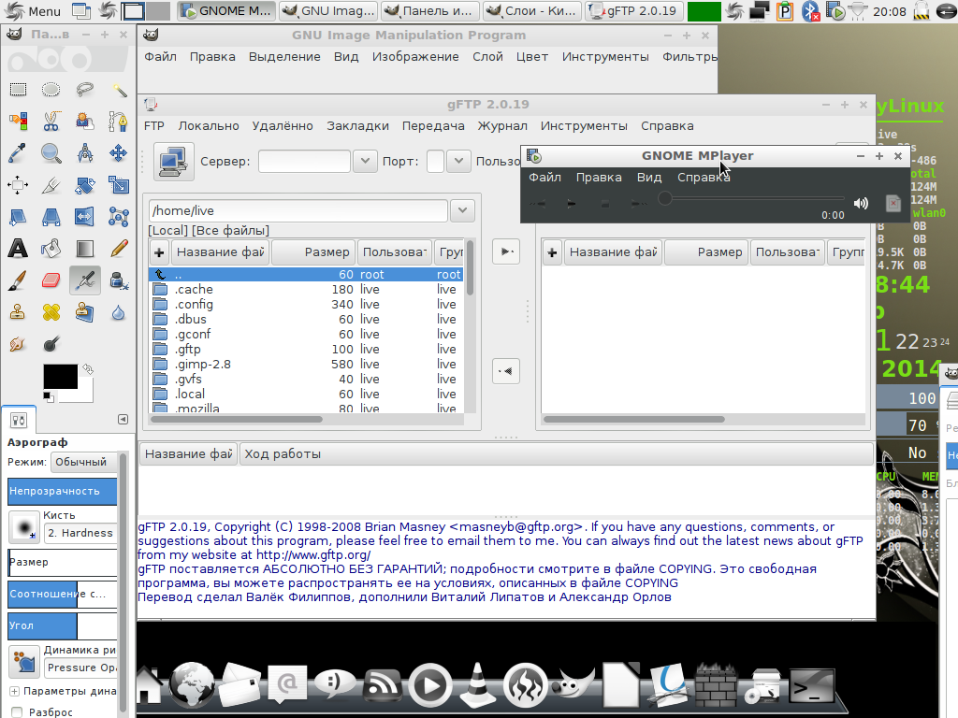Click the gFTP connect computer icon

pos(173,162)
